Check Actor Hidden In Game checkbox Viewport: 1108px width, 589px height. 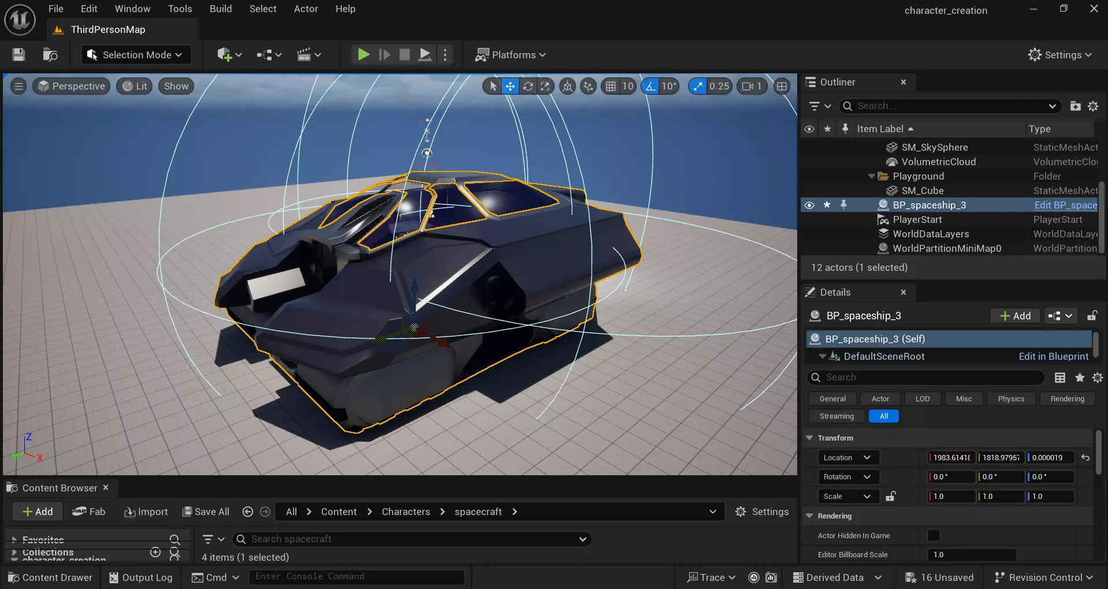point(934,535)
